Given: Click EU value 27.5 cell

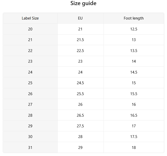Looking at the screenshot, I should 81,126.
